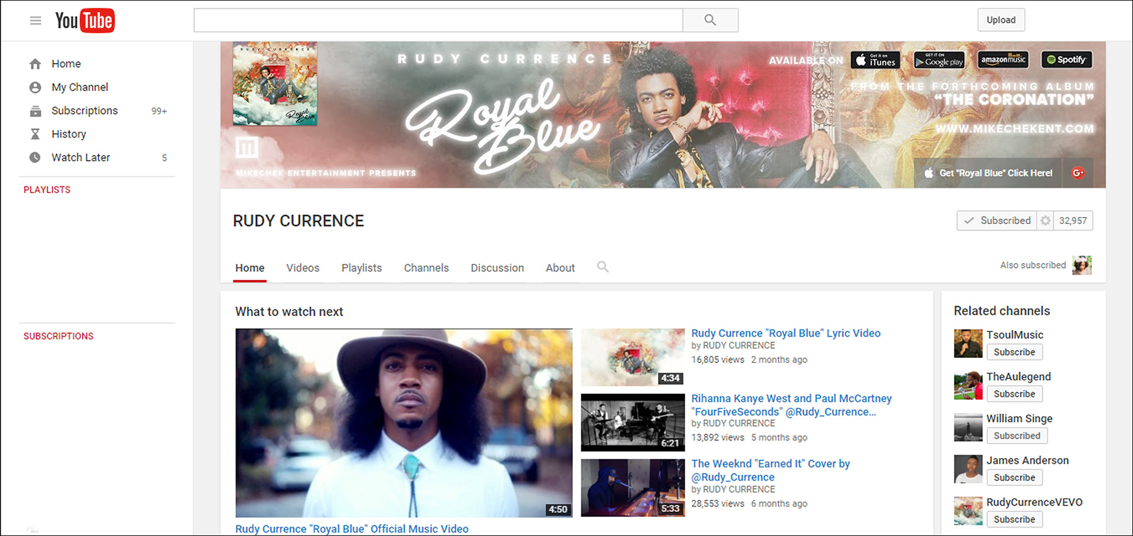The height and width of the screenshot is (536, 1133).
Task: Click the 32,957 subscriber count
Action: click(x=1073, y=221)
